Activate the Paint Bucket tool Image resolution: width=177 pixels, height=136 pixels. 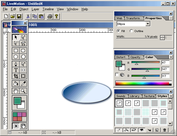(16, 84)
